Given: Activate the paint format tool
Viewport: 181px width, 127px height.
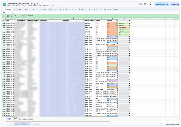Looking at the screenshot, I should (23, 9).
